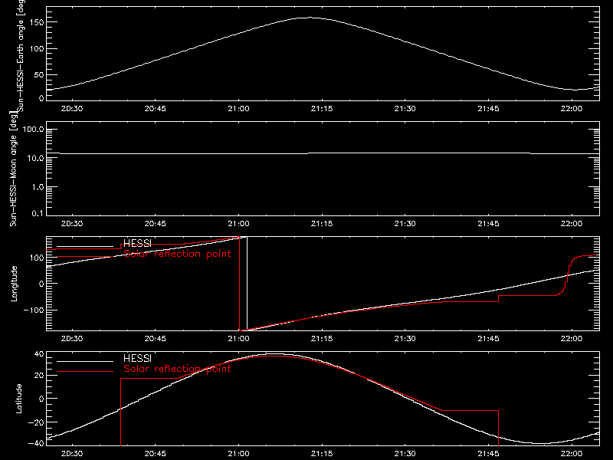Click the Sun-HESSI-Moon angle axis title
The height and width of the screenshot is (460, 613).
tap(13, 169)
